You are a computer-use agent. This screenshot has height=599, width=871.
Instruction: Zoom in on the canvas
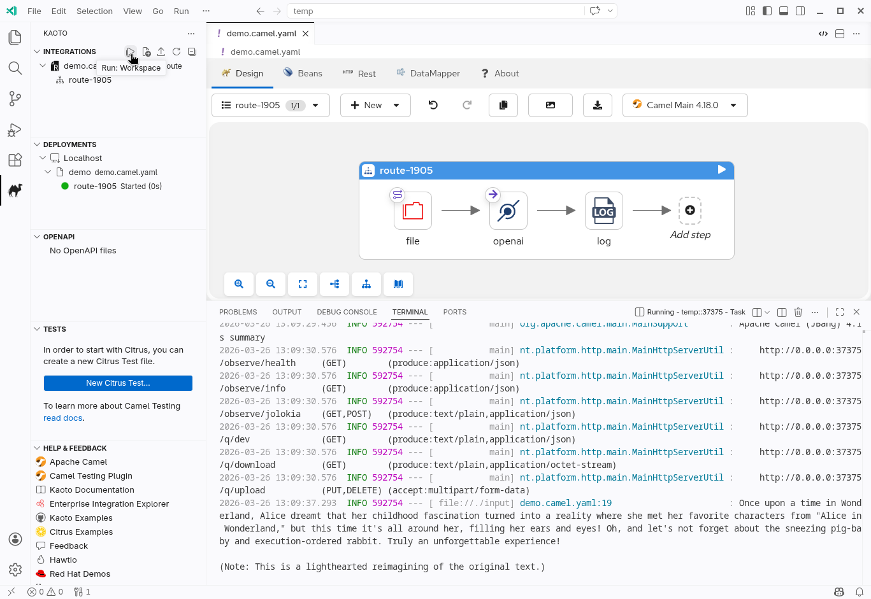[x=239, y=285]
